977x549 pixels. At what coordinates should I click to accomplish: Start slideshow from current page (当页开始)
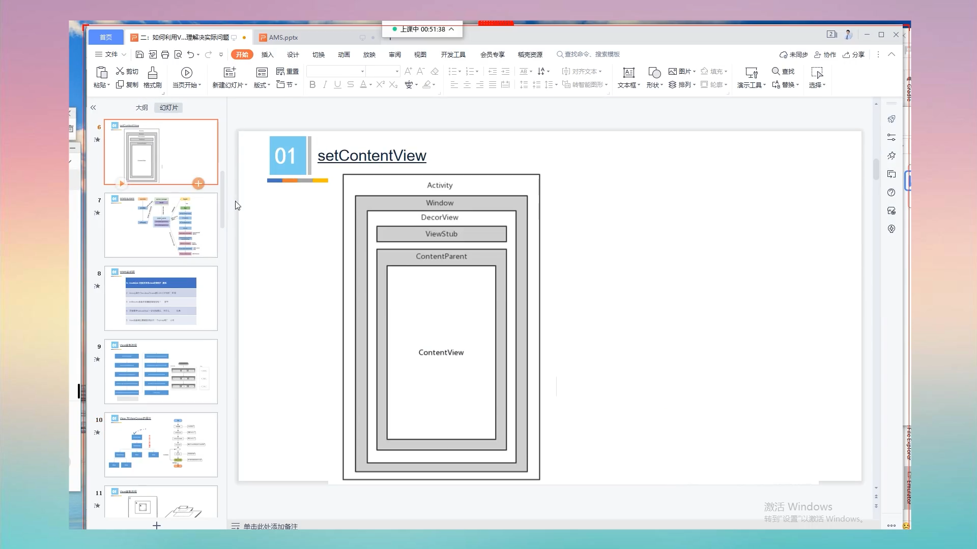[x=187, y=73]
